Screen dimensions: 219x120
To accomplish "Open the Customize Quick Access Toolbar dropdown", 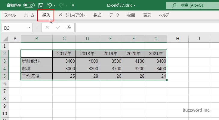I will pos(73,5).
